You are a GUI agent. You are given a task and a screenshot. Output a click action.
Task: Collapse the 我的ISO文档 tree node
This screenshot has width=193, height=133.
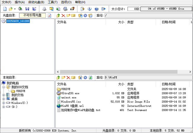4,87
